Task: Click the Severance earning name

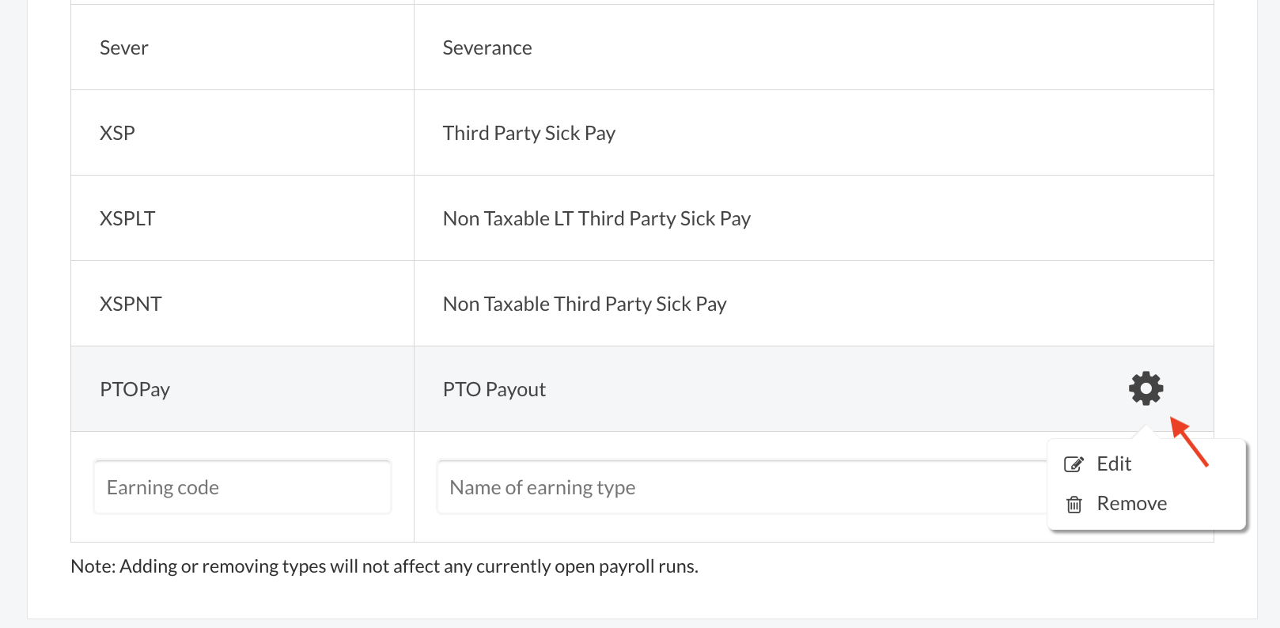Action: point(487,47)
